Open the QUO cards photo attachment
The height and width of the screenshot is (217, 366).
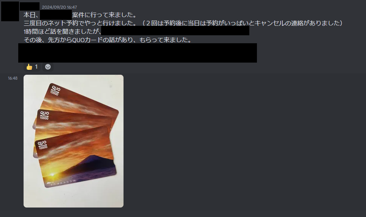point(73,141)
